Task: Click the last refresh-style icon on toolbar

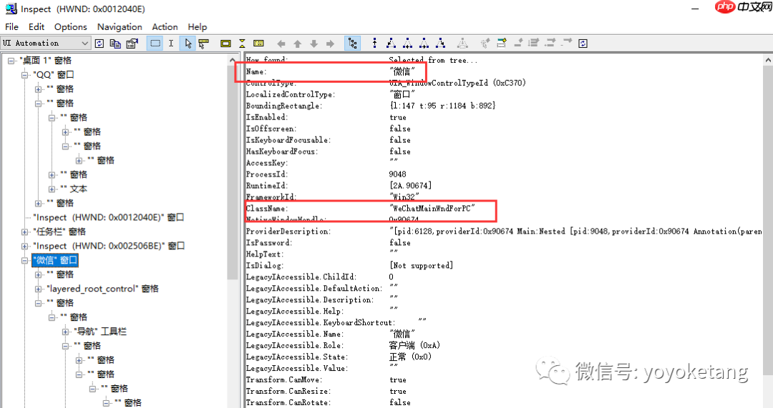Action: tap(583, 44)
